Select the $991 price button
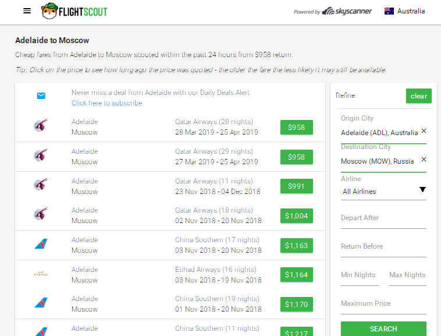441x336 pixels. (x=297, y=186)
